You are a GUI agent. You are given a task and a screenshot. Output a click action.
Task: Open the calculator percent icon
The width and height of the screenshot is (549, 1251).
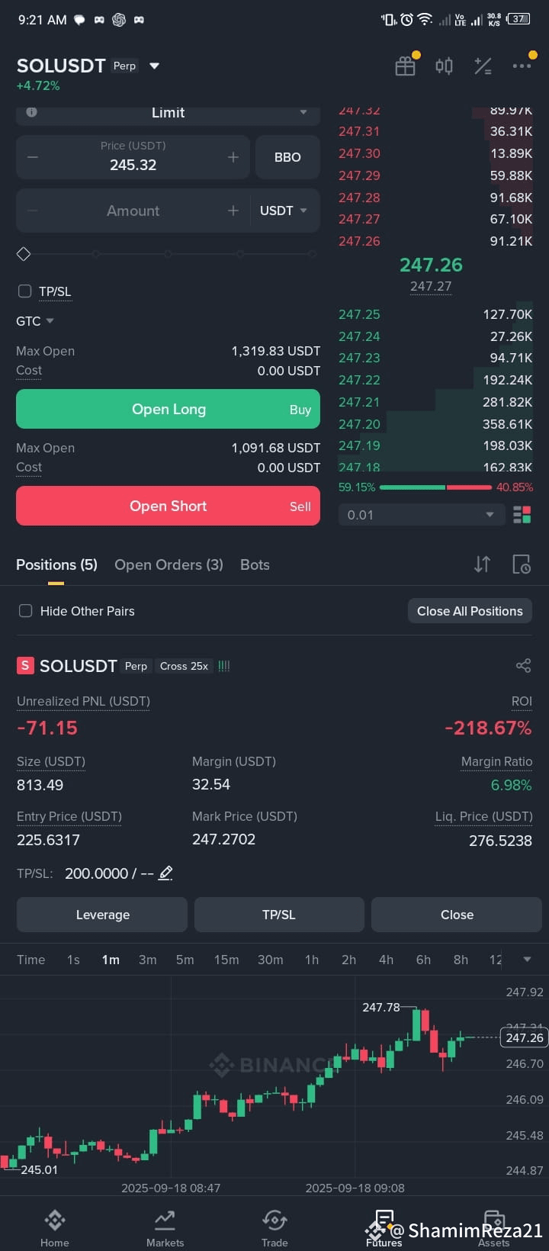click(483, 66)
